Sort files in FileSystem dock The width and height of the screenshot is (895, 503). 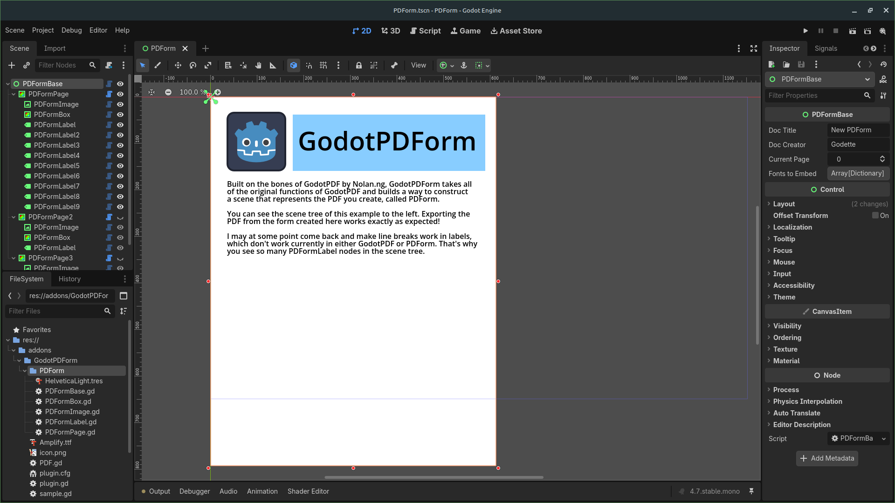(x=124, y=311)
